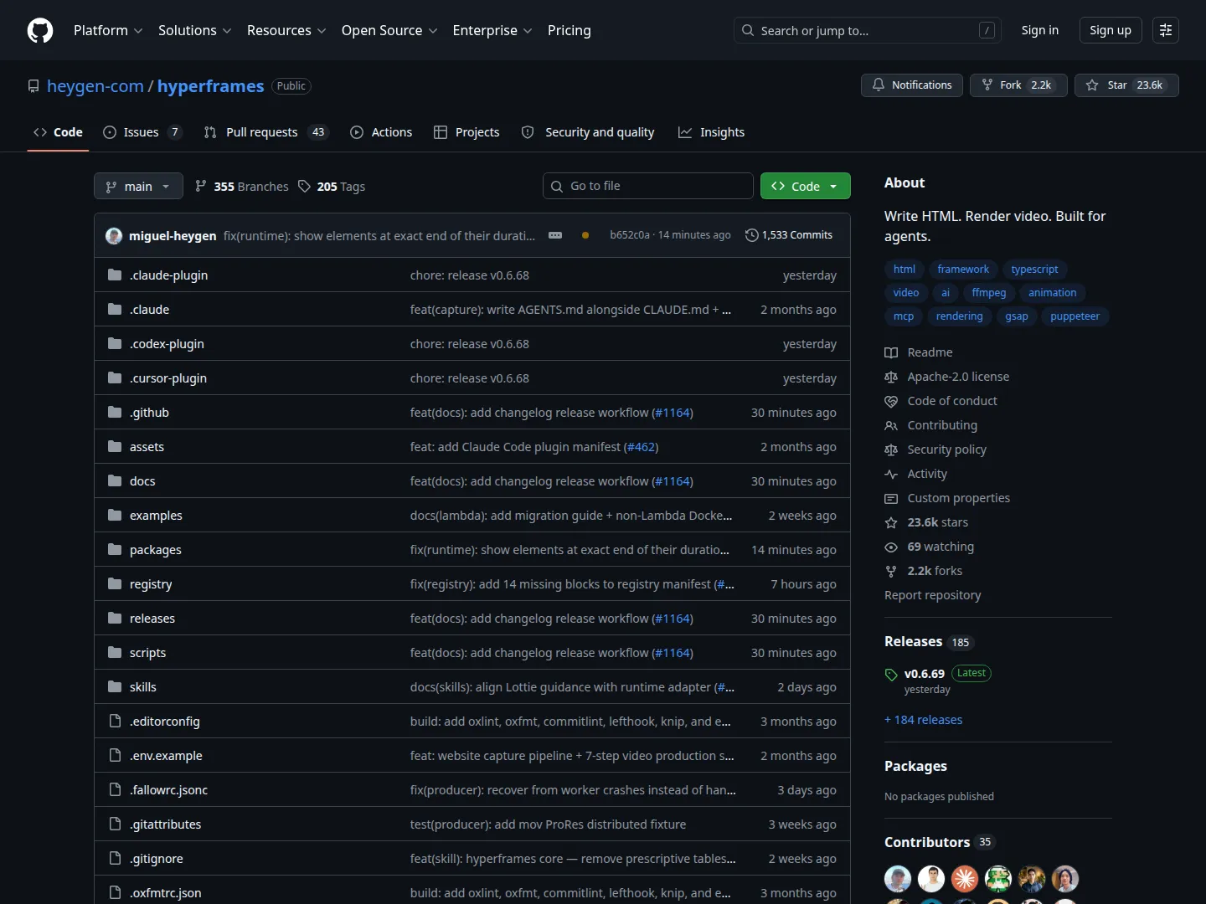
Task: Click the file icon for .env.example
Action: (115, 755)
